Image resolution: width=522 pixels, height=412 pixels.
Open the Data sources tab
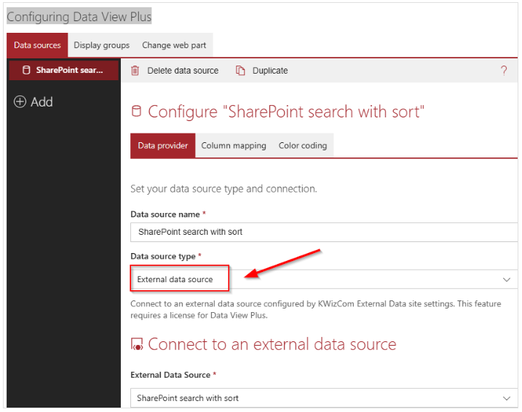click(37, 45)
